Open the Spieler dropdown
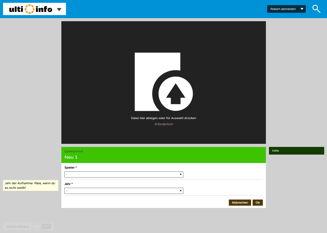The height and width of the screenshot is (233, 327). (x=124, y=174)
